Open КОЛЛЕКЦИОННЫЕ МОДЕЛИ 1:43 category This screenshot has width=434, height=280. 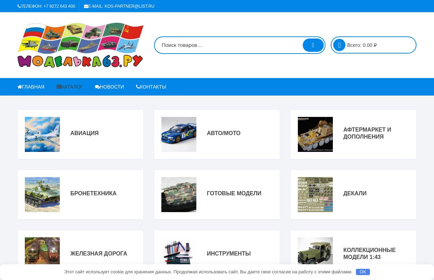(x=370, y=254)
